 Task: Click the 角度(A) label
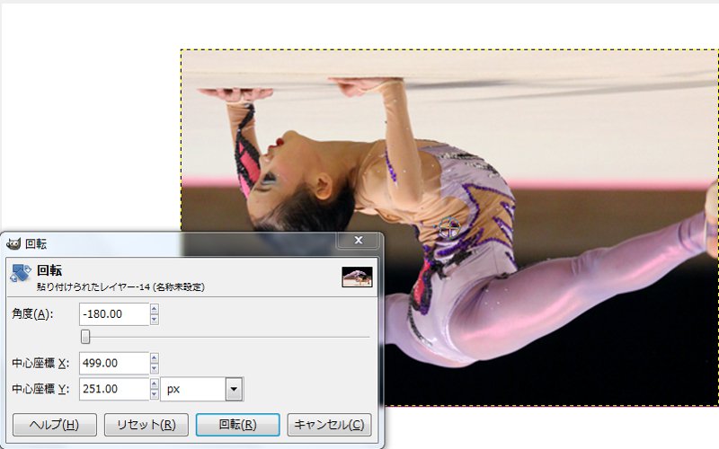32,314
